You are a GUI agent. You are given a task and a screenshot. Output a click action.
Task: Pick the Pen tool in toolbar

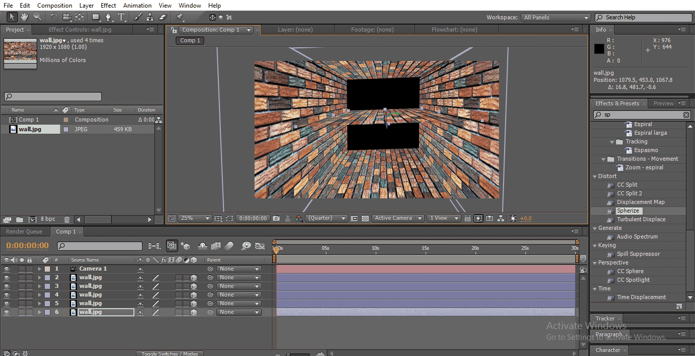[108, 17]
